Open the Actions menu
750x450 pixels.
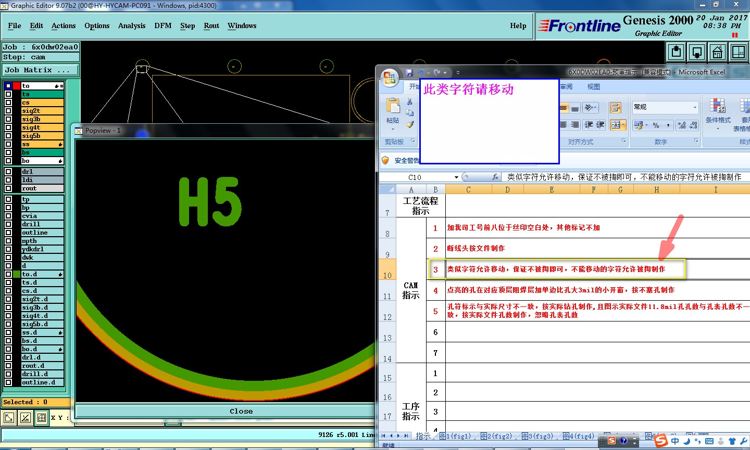(64, 25)
